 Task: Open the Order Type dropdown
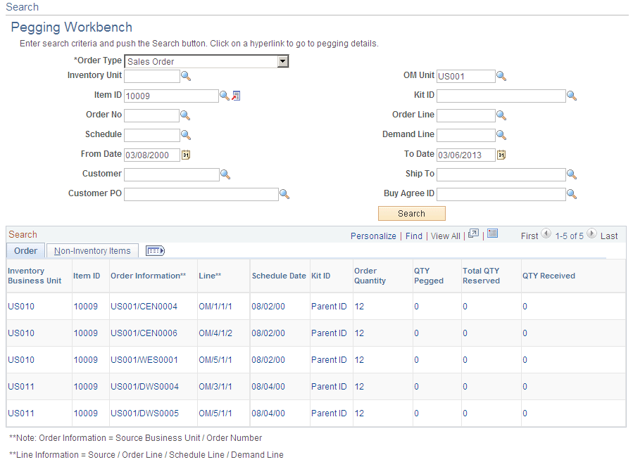(282, 61)
